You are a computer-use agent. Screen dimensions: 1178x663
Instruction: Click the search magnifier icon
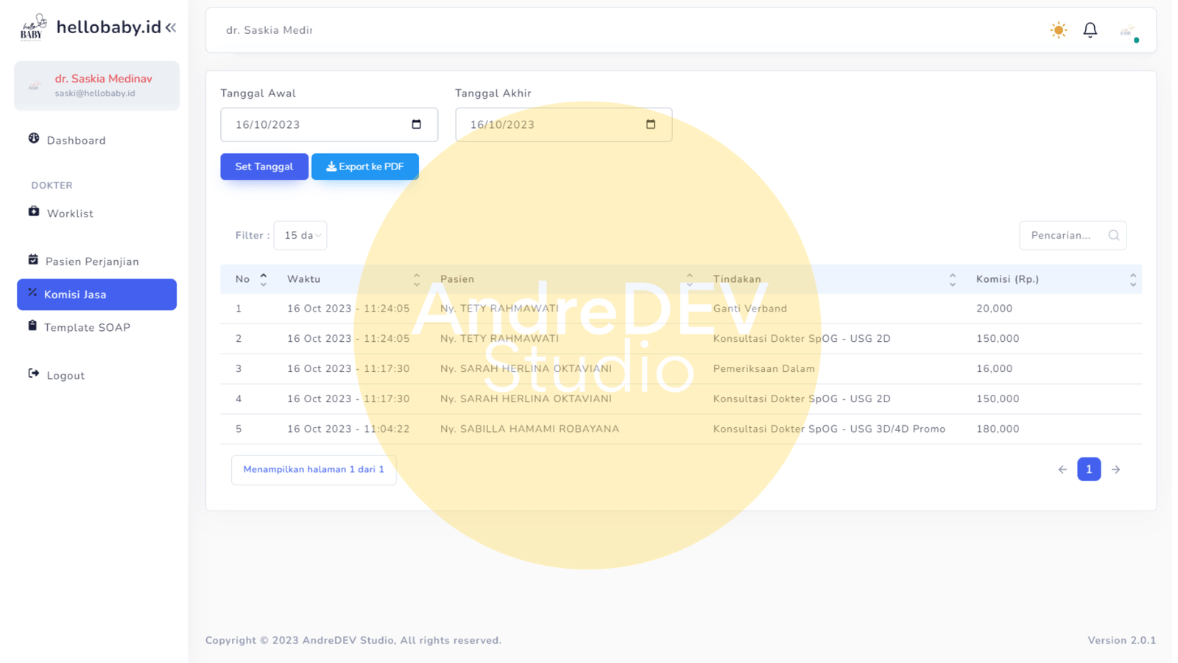coord(1113,236)
